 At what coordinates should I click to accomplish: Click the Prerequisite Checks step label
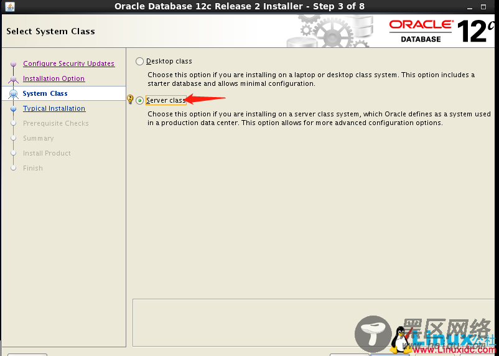(56, 123)
